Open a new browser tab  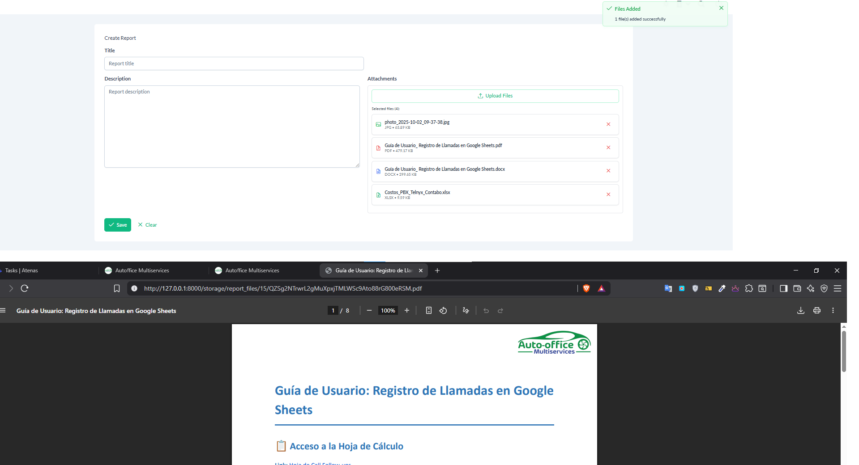coord(437,271)
